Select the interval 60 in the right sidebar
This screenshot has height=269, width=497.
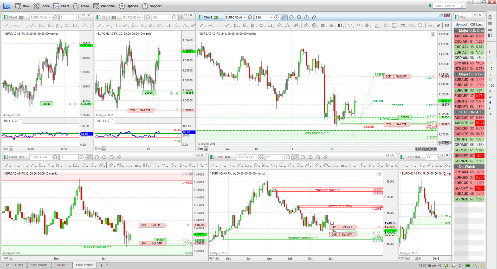coord(490,80)
